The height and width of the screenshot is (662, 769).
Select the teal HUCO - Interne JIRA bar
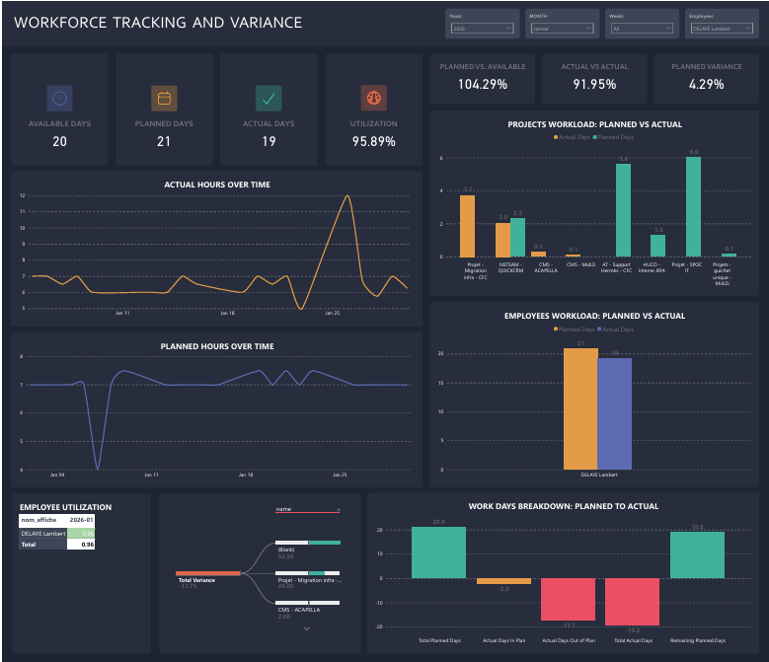click(658, 246)
